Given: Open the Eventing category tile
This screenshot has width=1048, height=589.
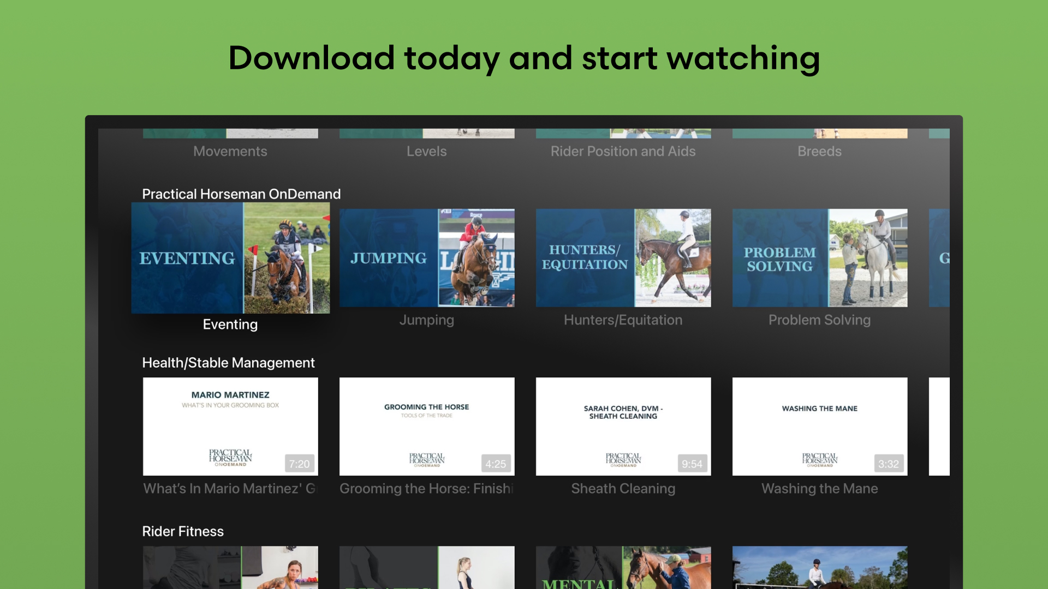Looking at the screenshot, I should tap(230, 258).
